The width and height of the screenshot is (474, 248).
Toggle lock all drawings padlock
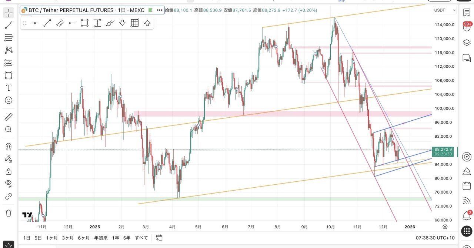coord(9,171)
